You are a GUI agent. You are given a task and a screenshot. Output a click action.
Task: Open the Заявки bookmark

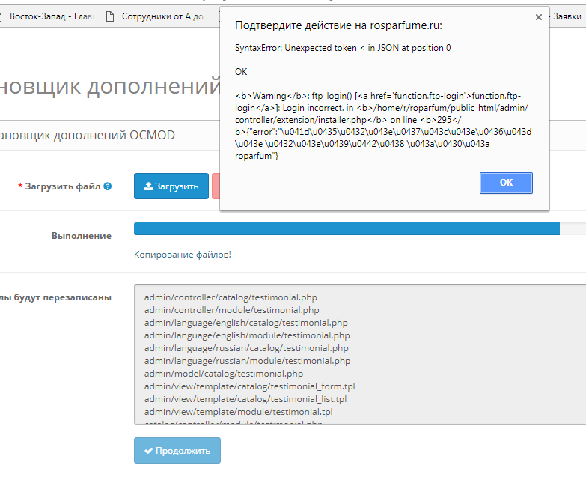[x=567, y=16]
